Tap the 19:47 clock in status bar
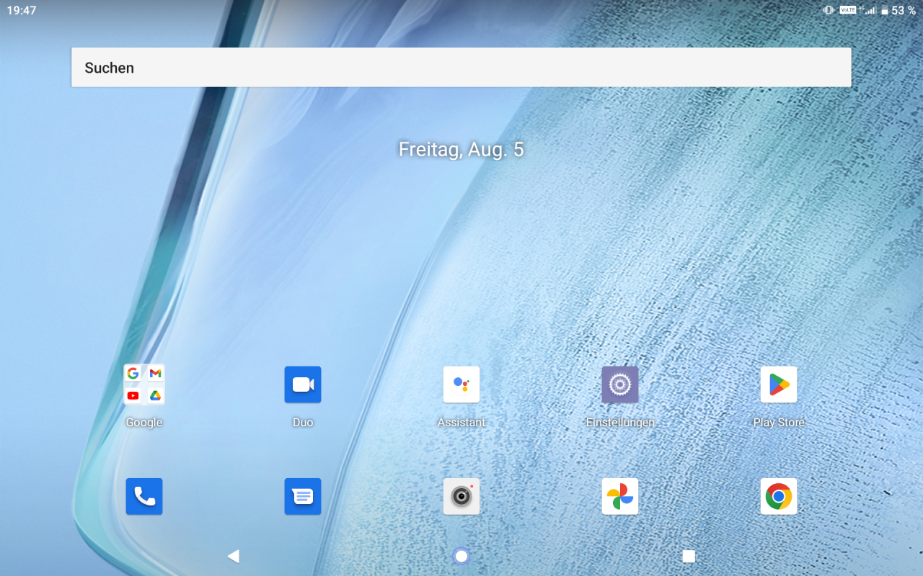The width and height of the screenshot is (923, 576). (22, 11)
